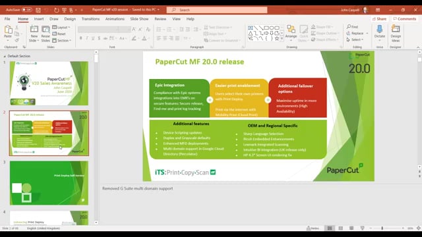Select slide 3 green thumbnail
Image resolution: width=422 pixels, height=237 pixels.
[x=49, y=183]
